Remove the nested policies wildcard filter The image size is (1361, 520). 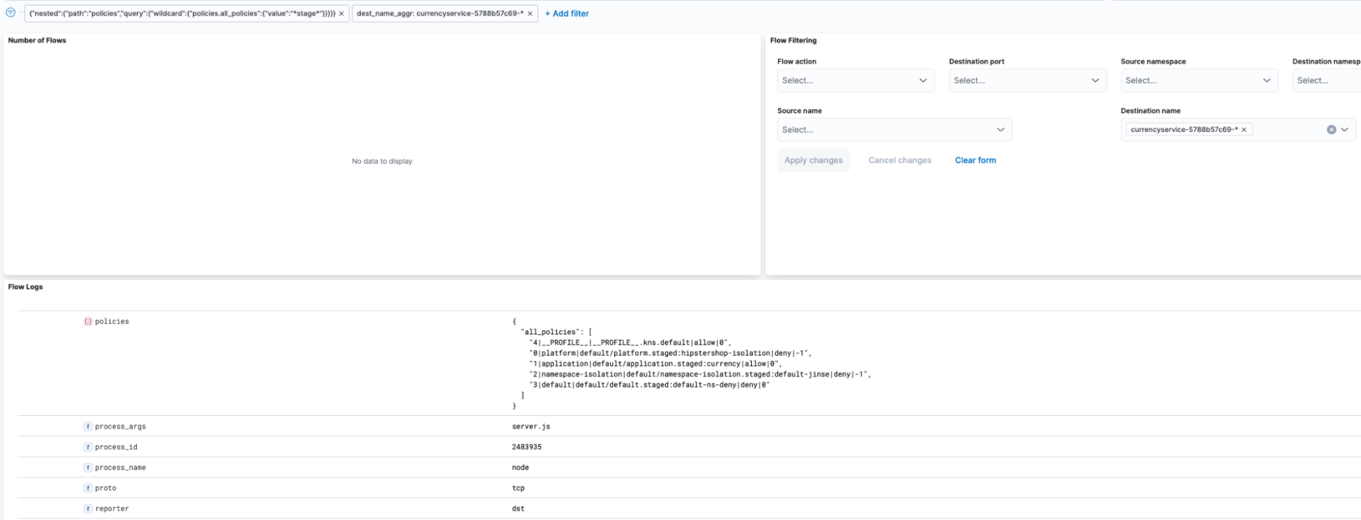click(342, 14)
